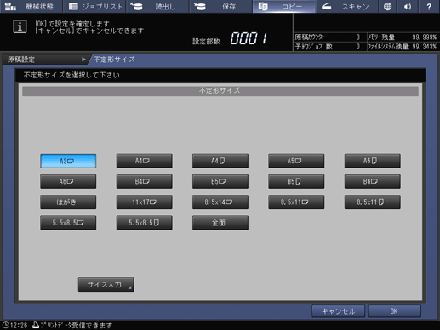Click the 不定形サイズを選択して下さい instruction text
The height and width of the screenshot is (330, 440).
(71, 75)
